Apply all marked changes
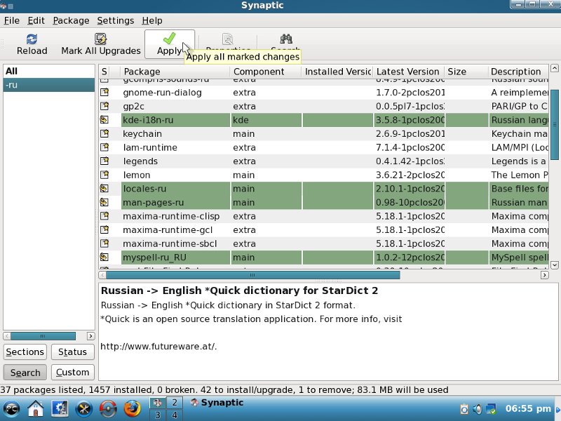Screen dimensions: 561x421 point(169,44)
